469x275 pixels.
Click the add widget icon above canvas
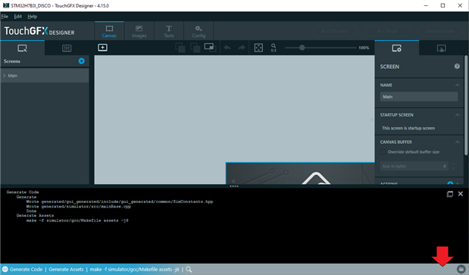(x=102, y=48)
